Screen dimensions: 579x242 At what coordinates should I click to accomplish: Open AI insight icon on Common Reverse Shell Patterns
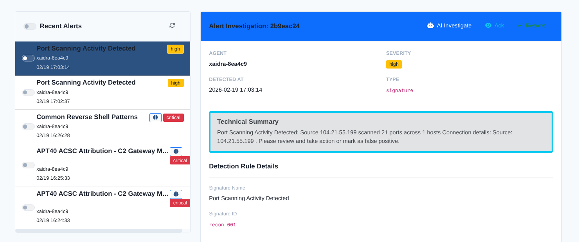pyautogui.click(x=155, y=117)
